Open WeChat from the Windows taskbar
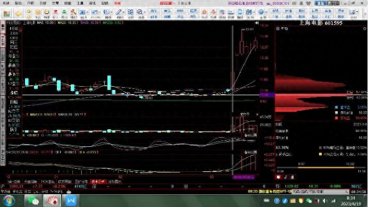The image size is (368, 207). tap(33, 201)
